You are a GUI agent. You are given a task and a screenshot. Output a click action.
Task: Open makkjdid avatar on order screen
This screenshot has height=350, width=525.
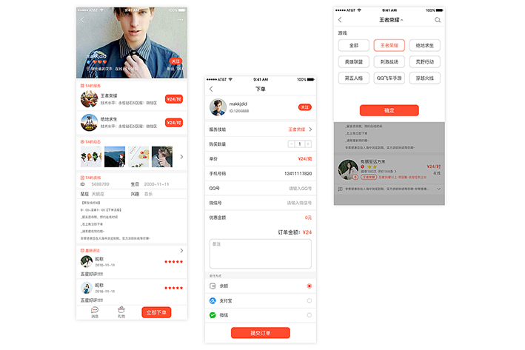point(218,107)
